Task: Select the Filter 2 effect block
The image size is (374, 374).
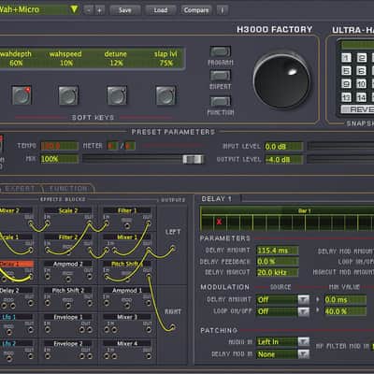Action: coord(68,237)
